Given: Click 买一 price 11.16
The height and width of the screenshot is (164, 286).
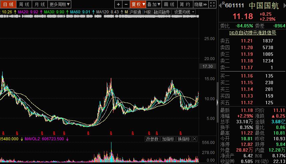Looking at the screenshot, I should pos(247,76).
